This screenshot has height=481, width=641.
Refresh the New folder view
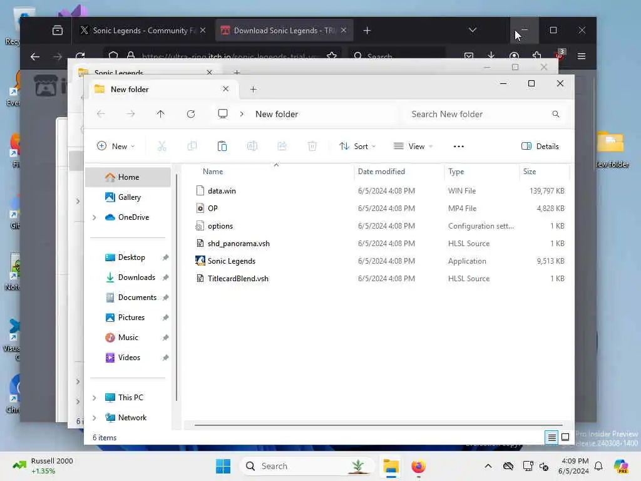pos(190,114)
